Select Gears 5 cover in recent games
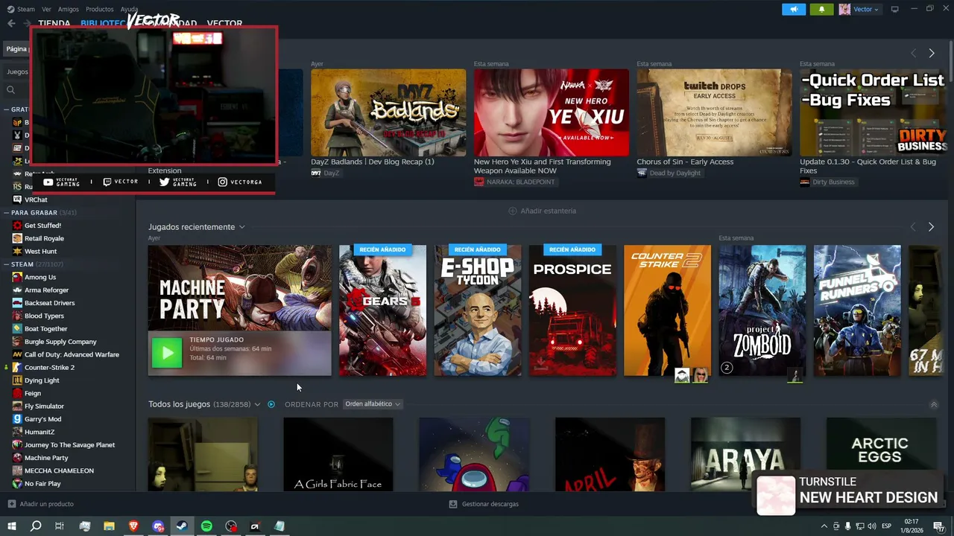The width and height of the screenshot is (954, 536). tap(383, 310)
